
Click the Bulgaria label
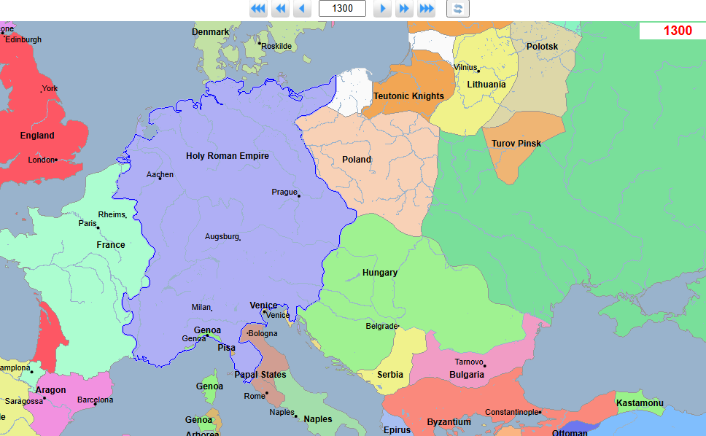[x=467, y=375]
